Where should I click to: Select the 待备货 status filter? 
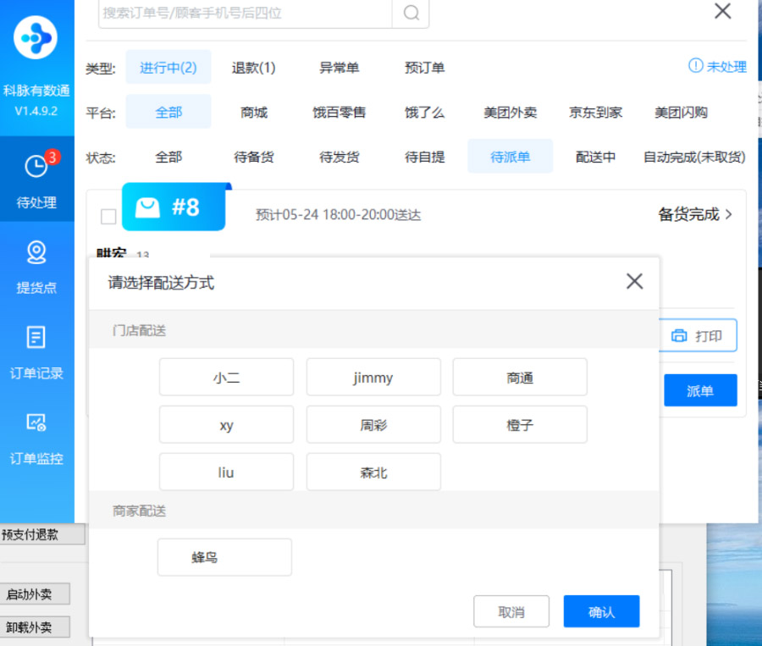coord(254,157)
